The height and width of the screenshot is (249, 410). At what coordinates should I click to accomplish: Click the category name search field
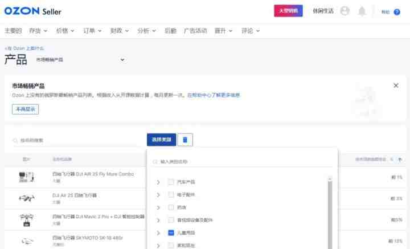point(242,162)
